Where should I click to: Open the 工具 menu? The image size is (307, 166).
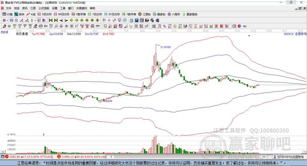[x=63, y=8]
